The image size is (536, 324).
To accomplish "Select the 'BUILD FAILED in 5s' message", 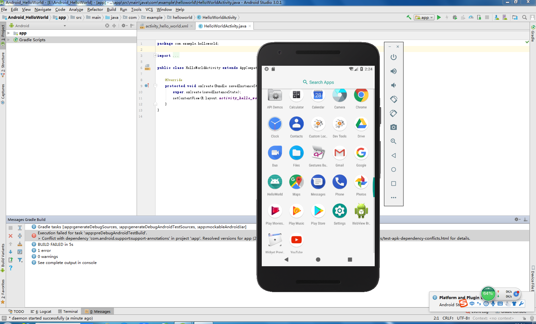I will (55, 245).
